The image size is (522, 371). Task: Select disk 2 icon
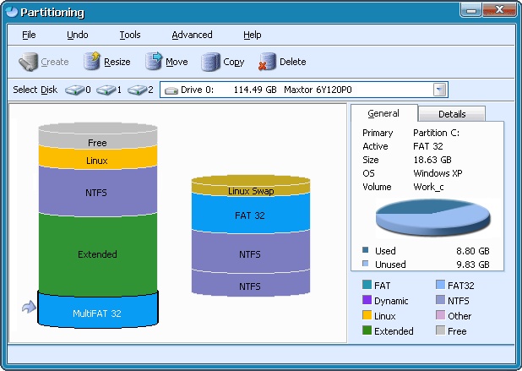tap(137, 90)
